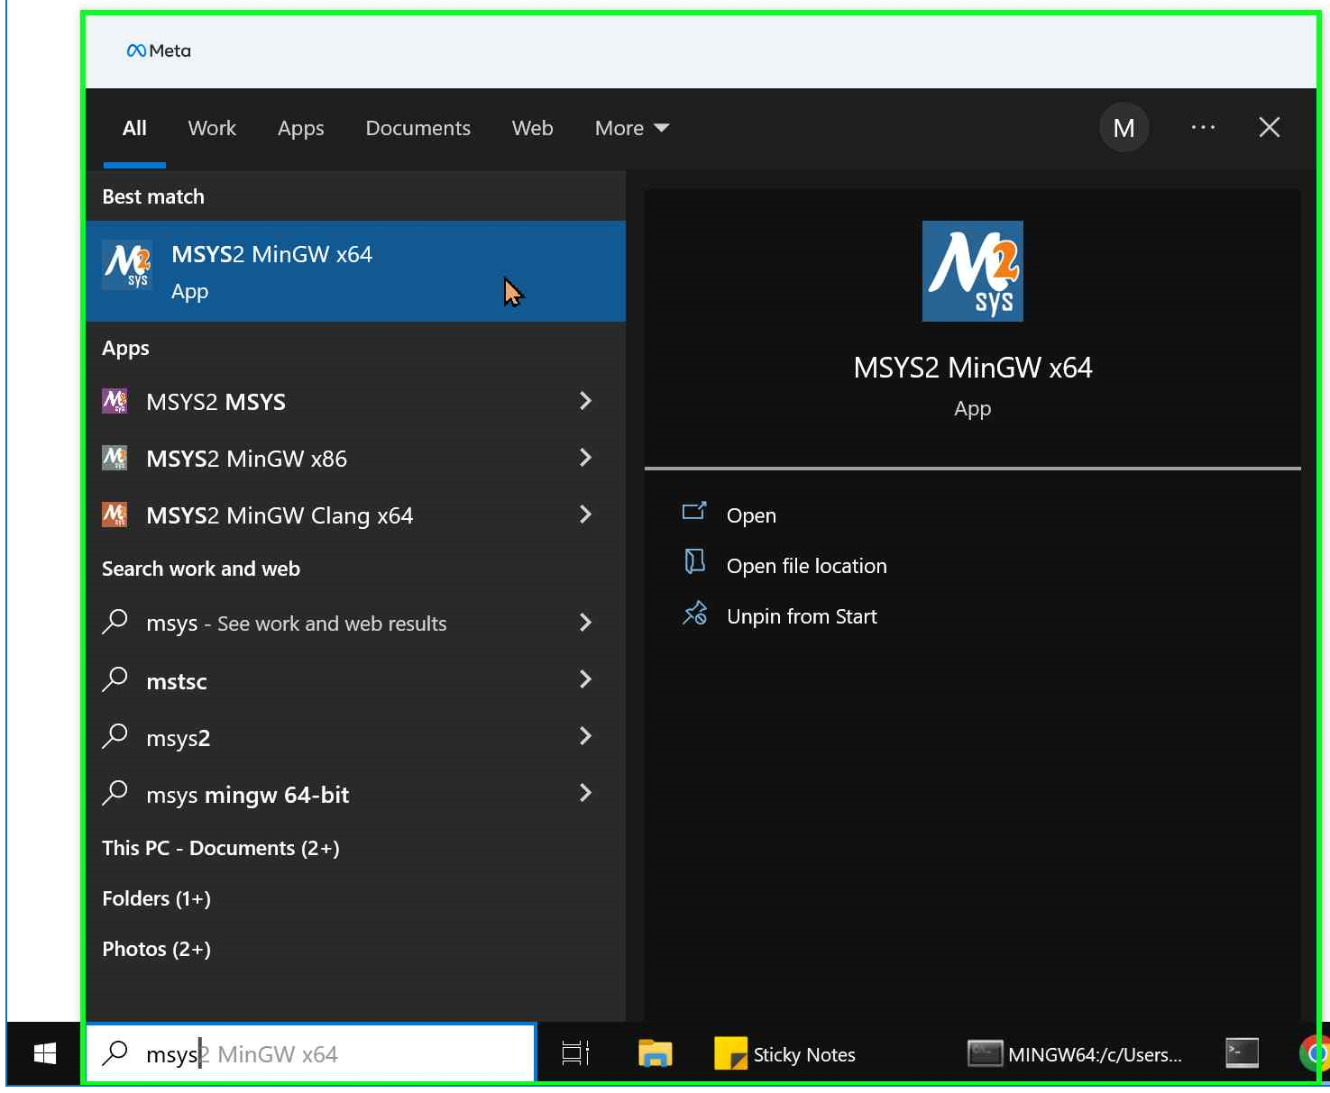The width and height of the screenshot is (1330, 1093).
Task: Click the MSYS2 MinGW Clang x64 orange icon
Action: pyautogui.click(x=115, y=515)
